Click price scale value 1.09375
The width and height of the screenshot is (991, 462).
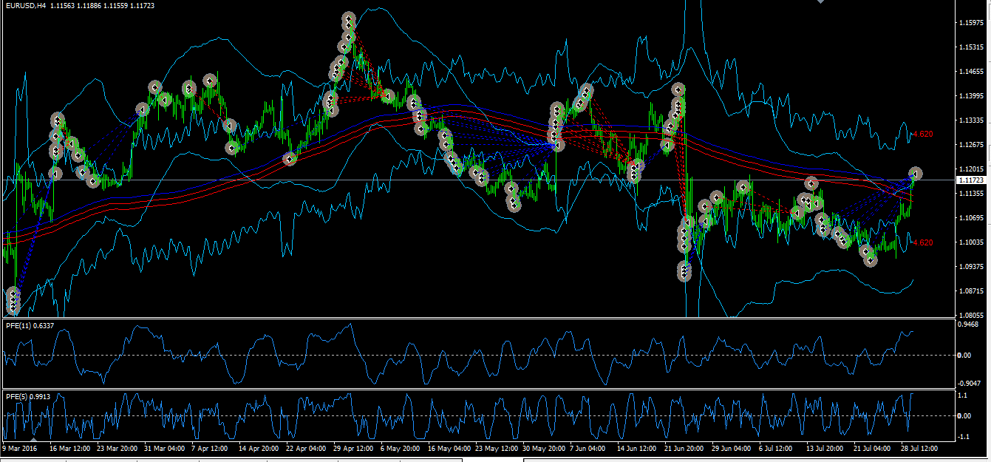(970, 267)
